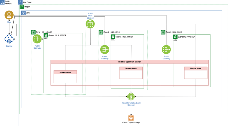Click the Public Network group icon
Viewport: 233px width, 126px height.
pos(2,2)
